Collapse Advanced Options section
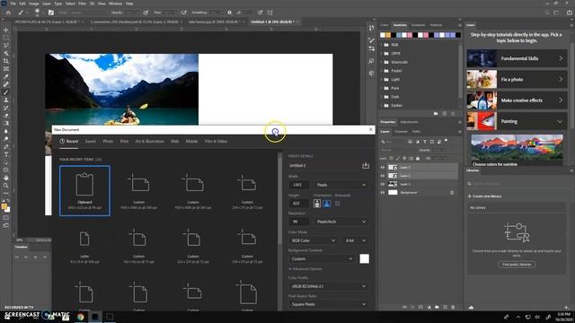The image size is (575, 323). (x=305, y=269)
